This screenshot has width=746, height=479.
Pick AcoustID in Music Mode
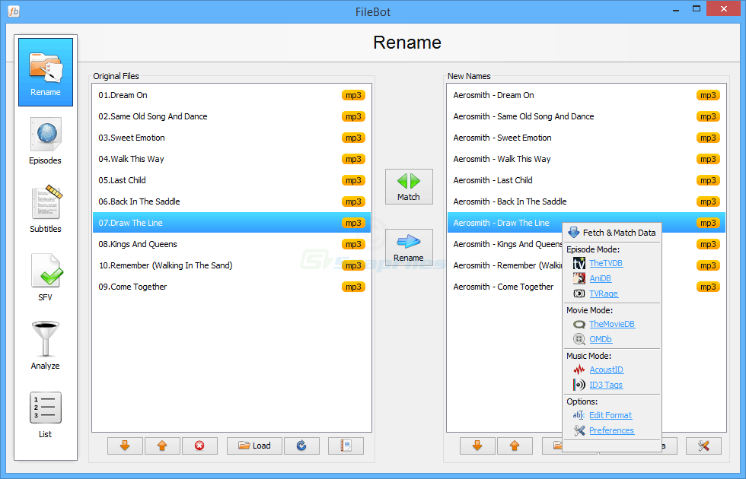click(x=606, y=370)
